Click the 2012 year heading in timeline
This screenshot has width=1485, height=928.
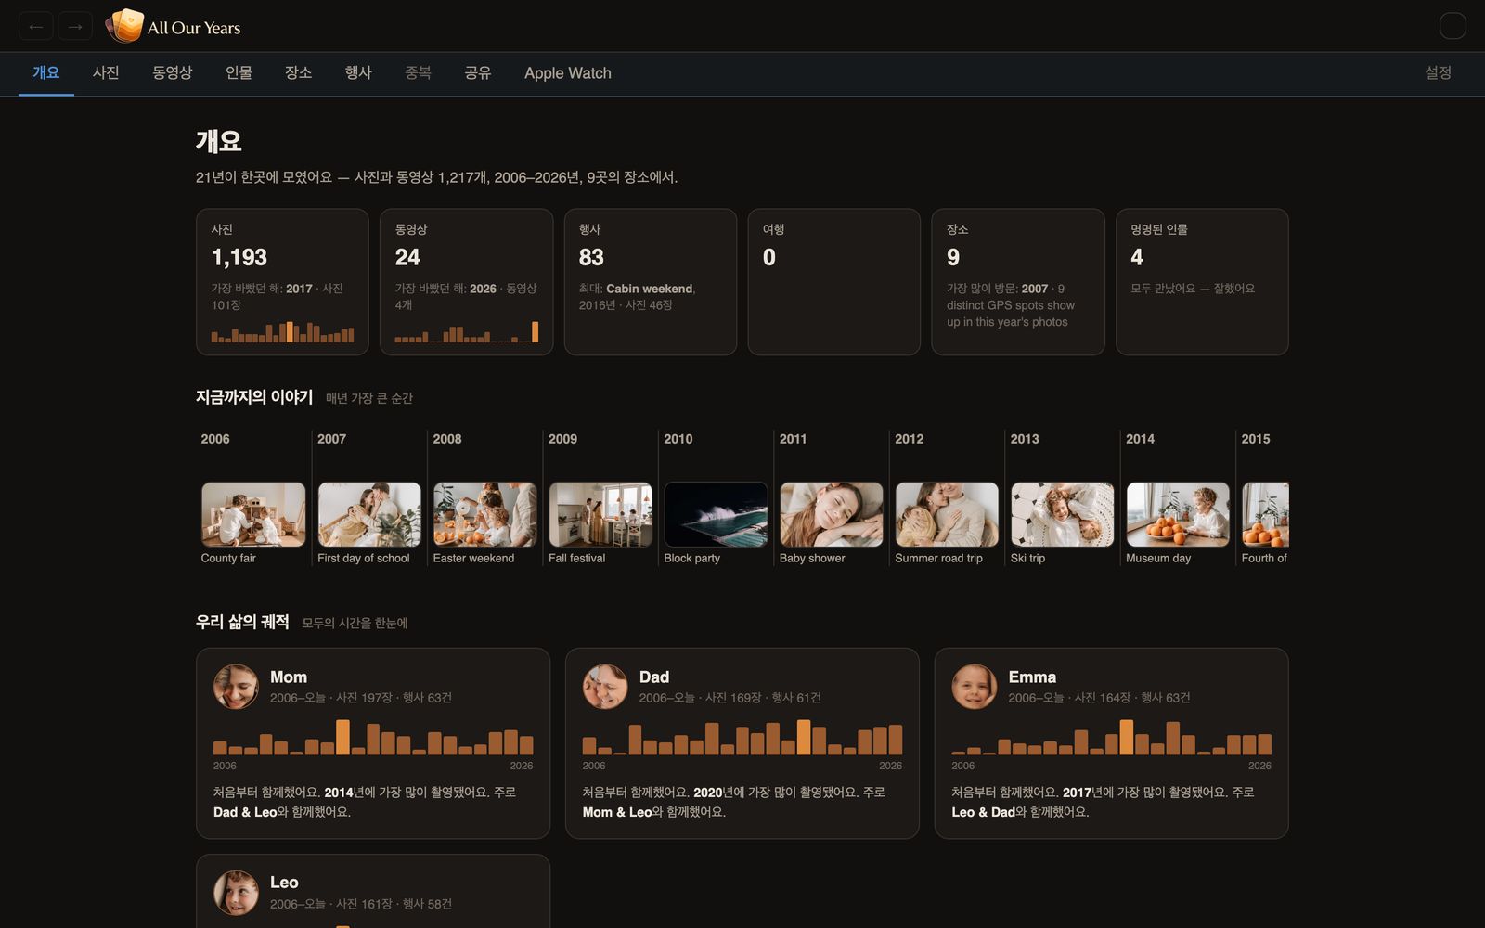[910, 439]
